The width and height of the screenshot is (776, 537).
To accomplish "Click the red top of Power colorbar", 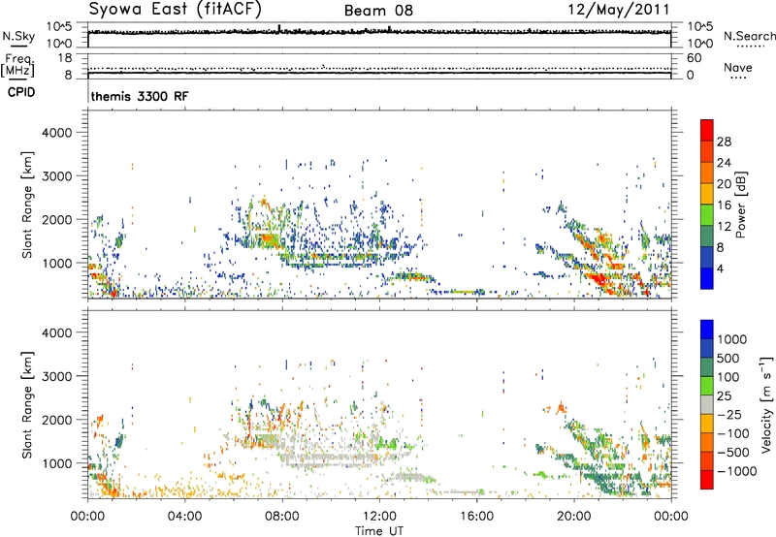I will pyautogui.click(x=707, y=130).
